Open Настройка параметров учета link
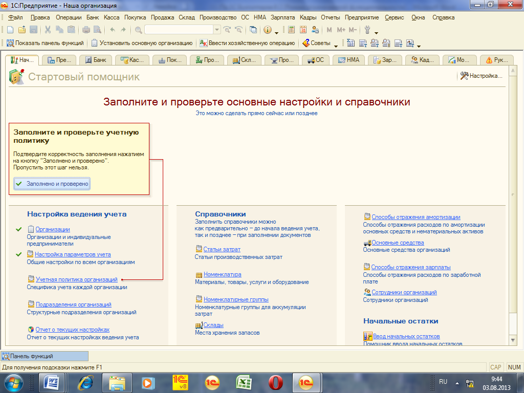Image resolution: width=524 pixels, height=393 pixels. tap(73, 254)
